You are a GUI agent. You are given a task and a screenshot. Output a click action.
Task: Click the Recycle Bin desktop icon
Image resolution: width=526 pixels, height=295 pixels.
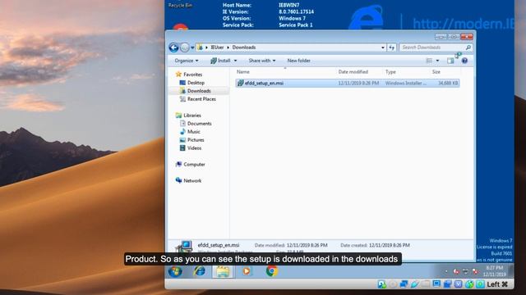tap(180, 5)
